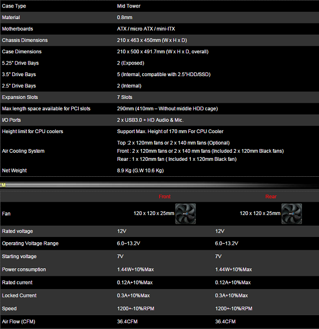Click the Front rated voltage 12V
This screenshot has width=319, height=329.
click(122, 231)
